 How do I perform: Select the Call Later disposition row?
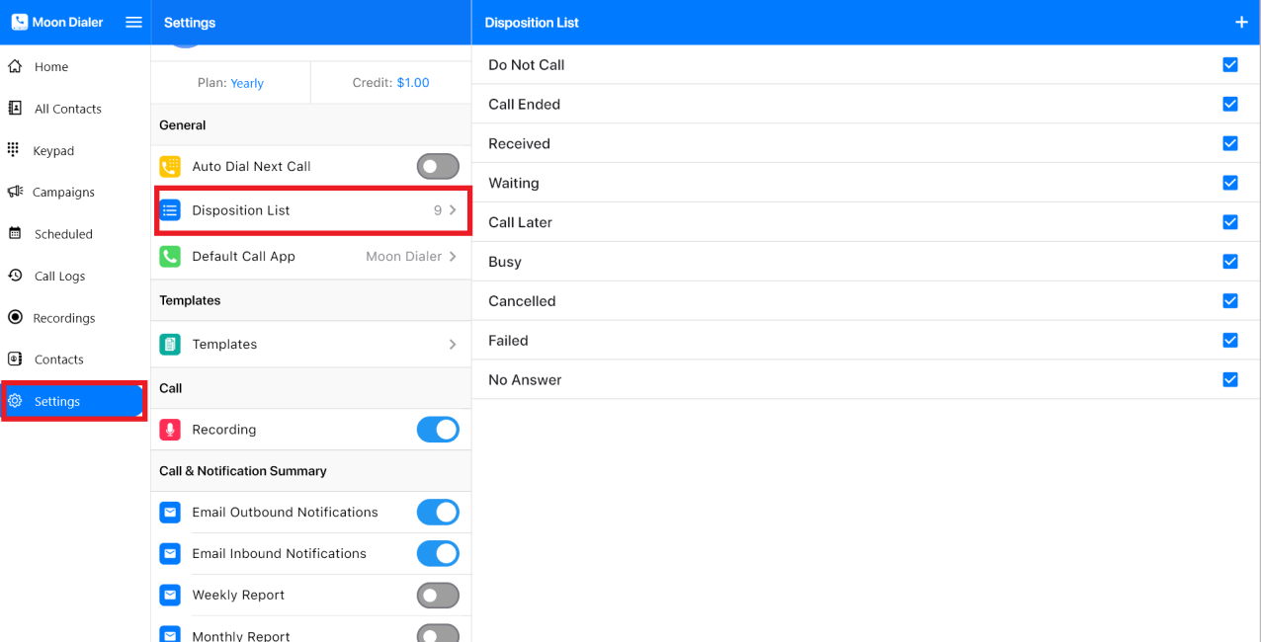pyautogui.click(x=521, y=223)
